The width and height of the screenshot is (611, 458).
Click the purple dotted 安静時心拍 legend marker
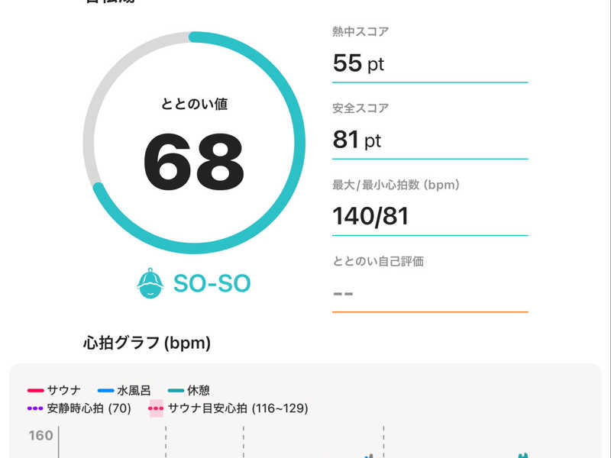click(x=35, y=408)
